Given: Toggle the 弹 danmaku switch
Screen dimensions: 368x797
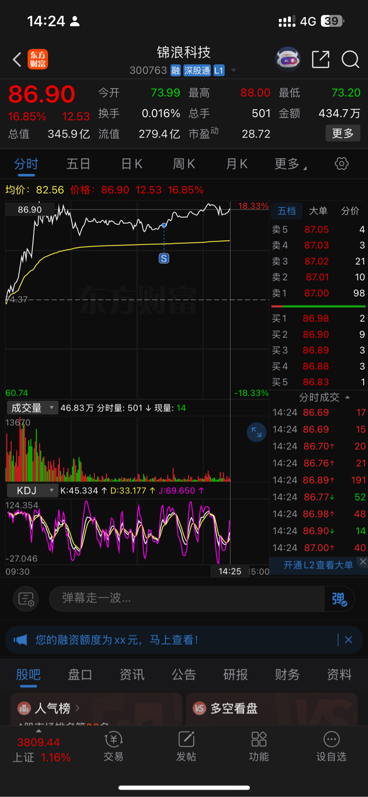Looking at the screenshot, I should [339, 599].
